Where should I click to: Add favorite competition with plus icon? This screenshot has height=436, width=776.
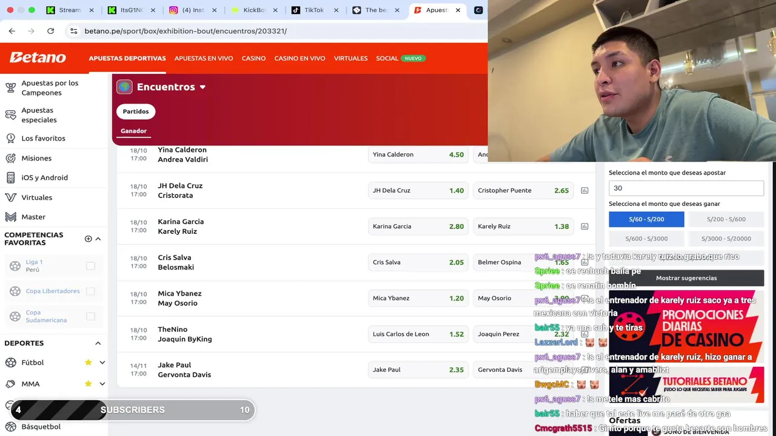pyautogui.click(x=88, y=239)
